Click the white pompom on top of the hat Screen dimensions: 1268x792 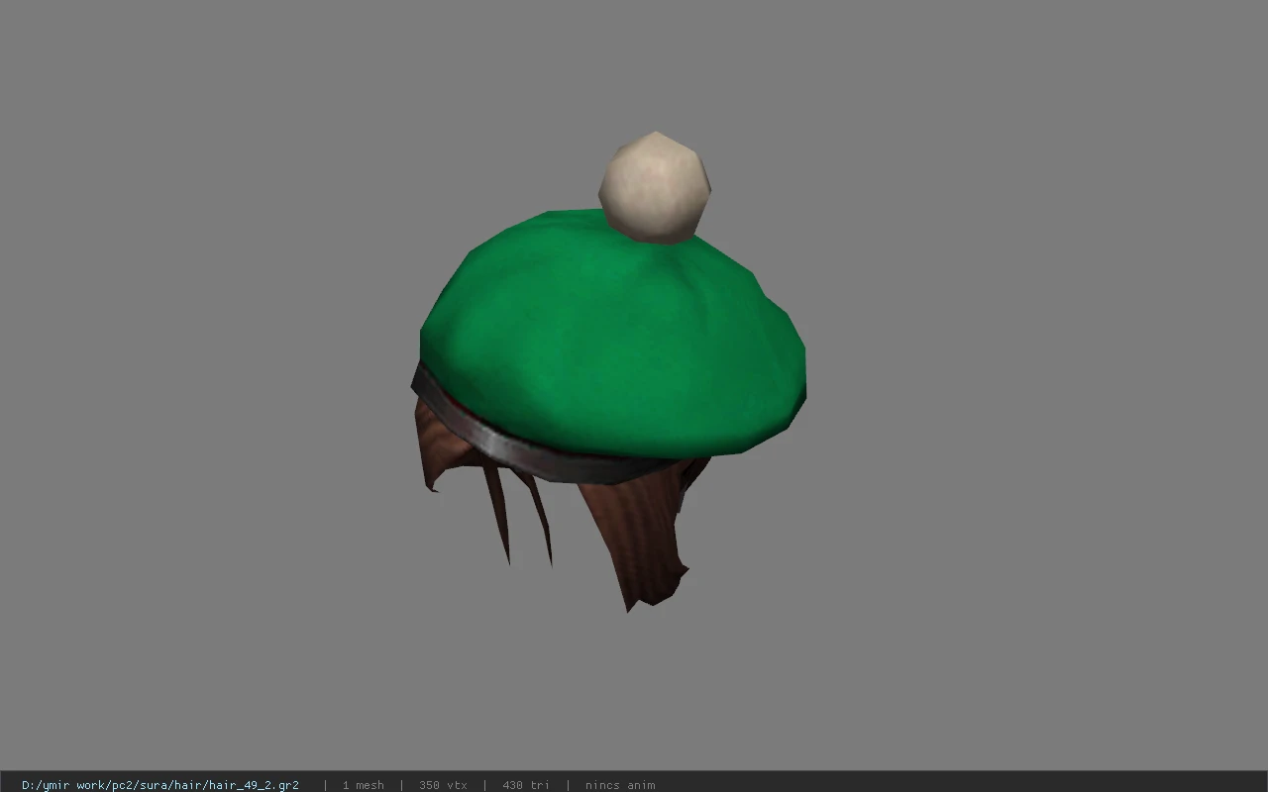tap(655, 187)
